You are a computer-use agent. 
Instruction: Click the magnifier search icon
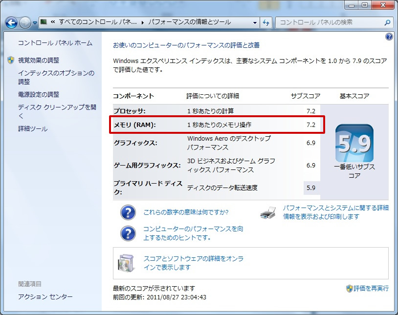click(x=387, y=22)
